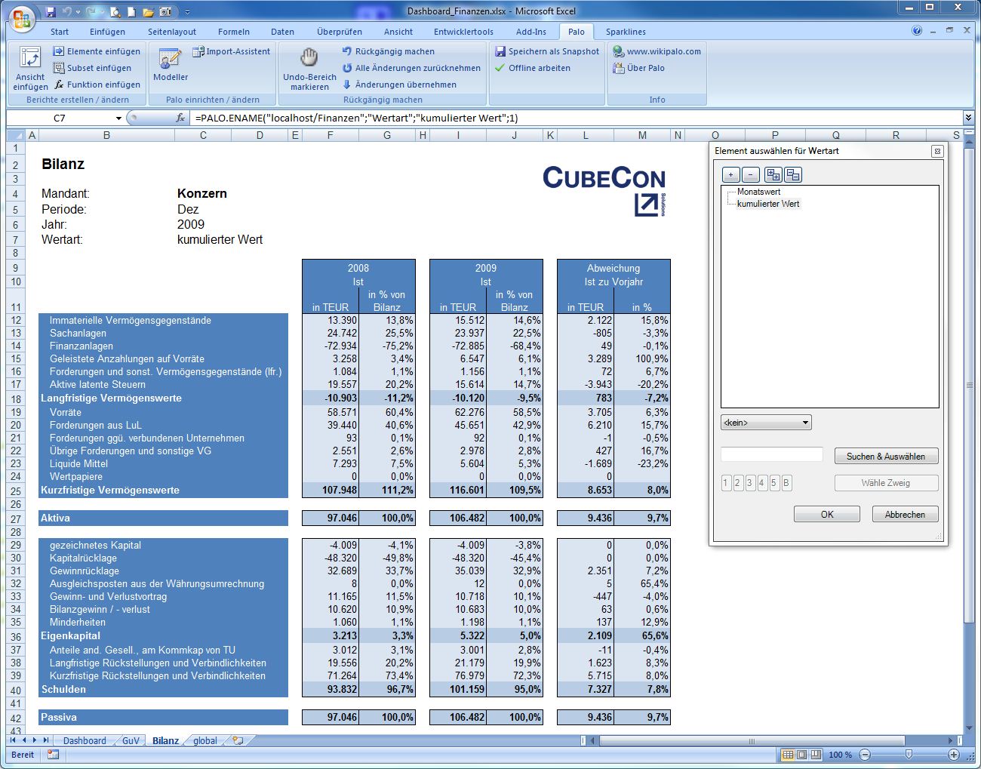Click Undo-Bereich markieren hand icon
Screen dimensions: 981x769
coord(309,58)
